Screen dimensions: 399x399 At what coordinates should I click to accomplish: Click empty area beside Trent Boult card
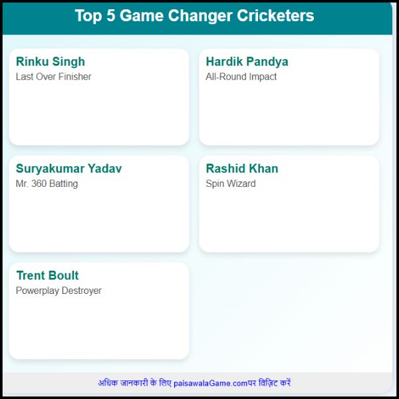[x=289, y=311]
